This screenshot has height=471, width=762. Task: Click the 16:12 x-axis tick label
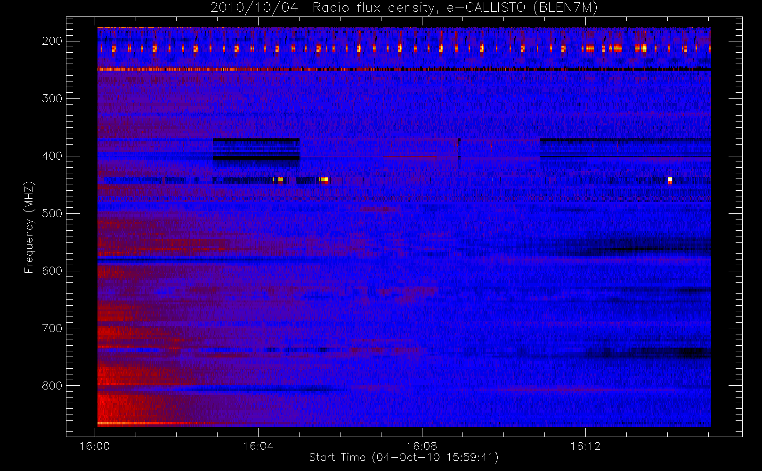point(585,446)
